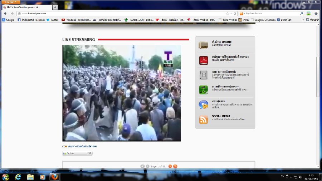This screenshot has width=322, height=181.
Task: Open the YouTube - Broadcast bookmark
Action: pos(77,20)
